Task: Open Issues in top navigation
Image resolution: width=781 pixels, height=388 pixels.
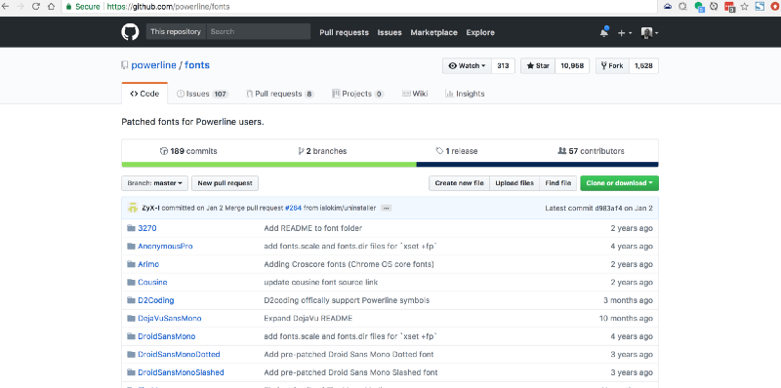Action: pos(390,32)
